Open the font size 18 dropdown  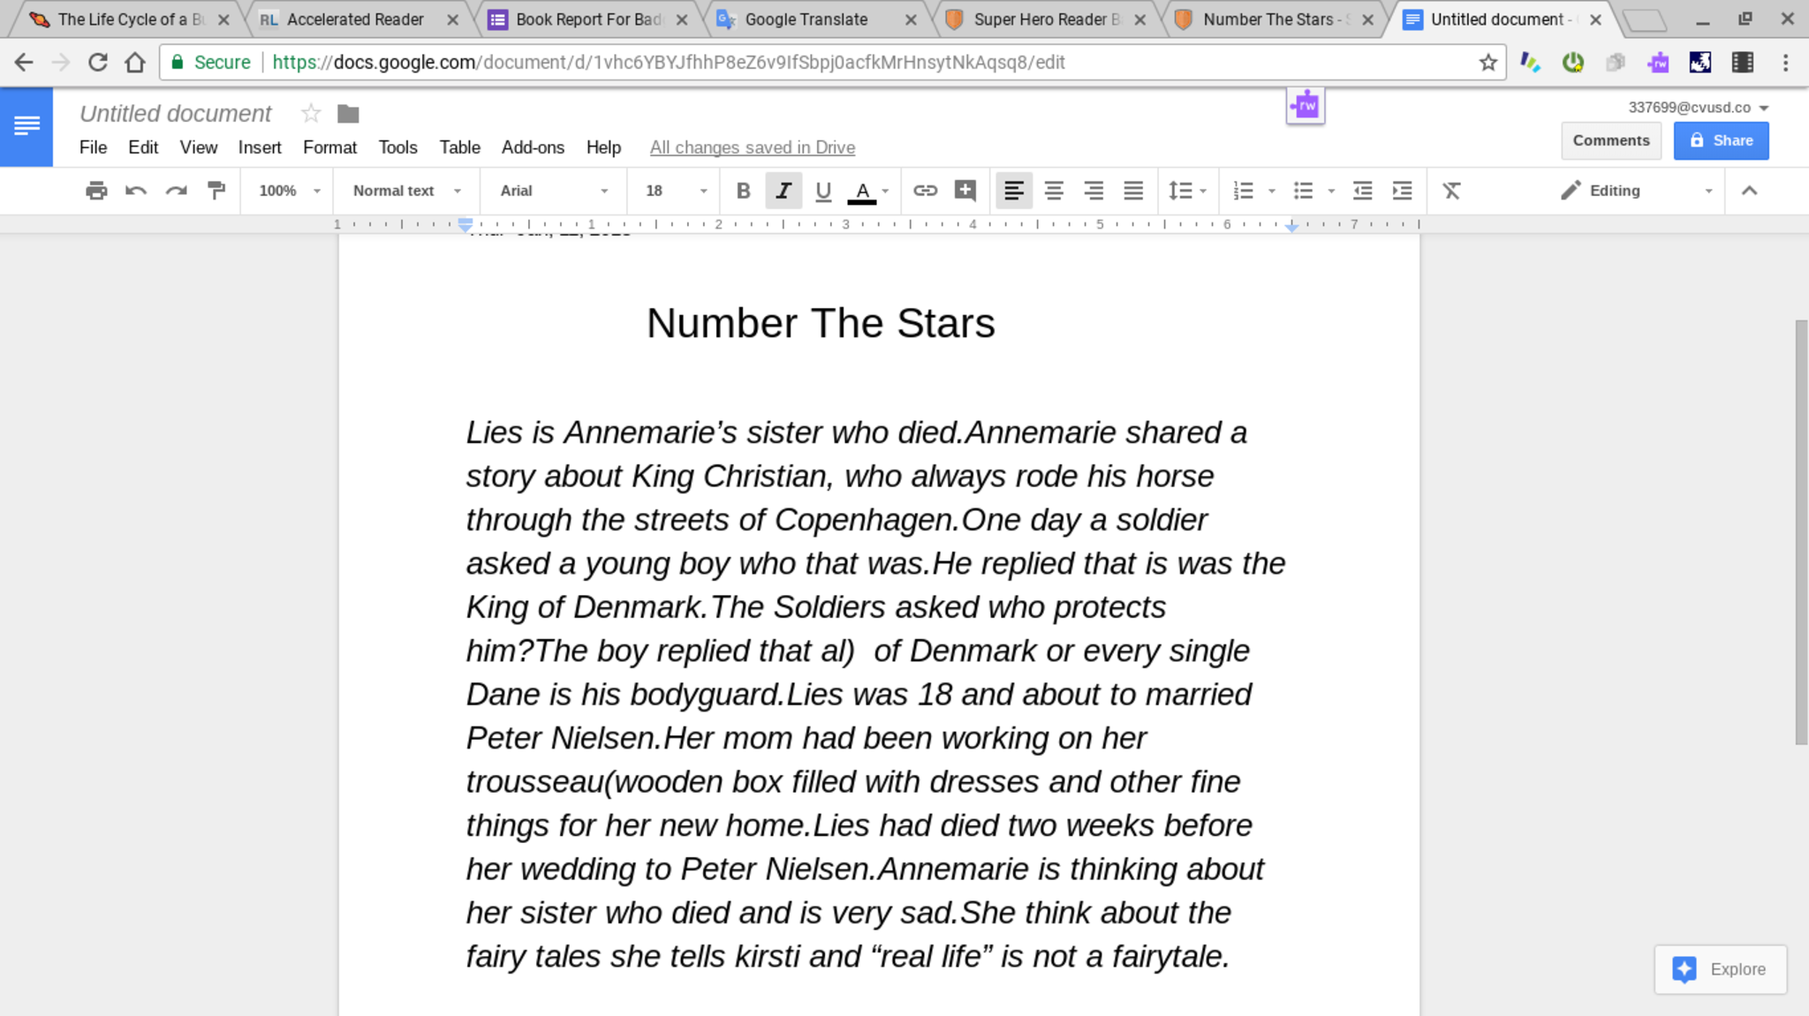click(x=676, y=191)
